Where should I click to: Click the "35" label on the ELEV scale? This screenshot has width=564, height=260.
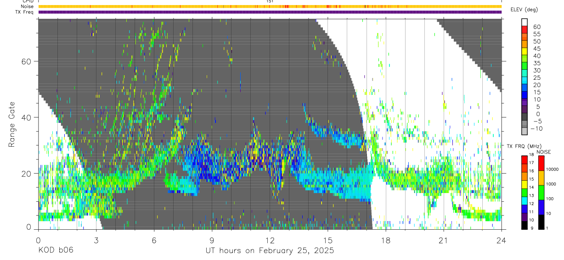click(536, 63)
